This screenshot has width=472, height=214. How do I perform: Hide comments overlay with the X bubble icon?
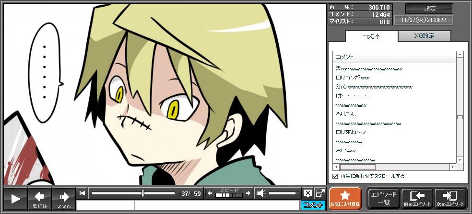[307, 193]
